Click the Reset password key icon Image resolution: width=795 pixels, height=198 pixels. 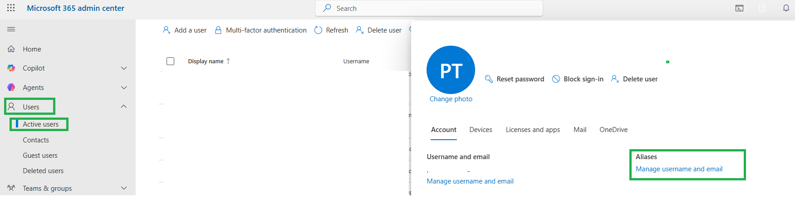point(489,79)
